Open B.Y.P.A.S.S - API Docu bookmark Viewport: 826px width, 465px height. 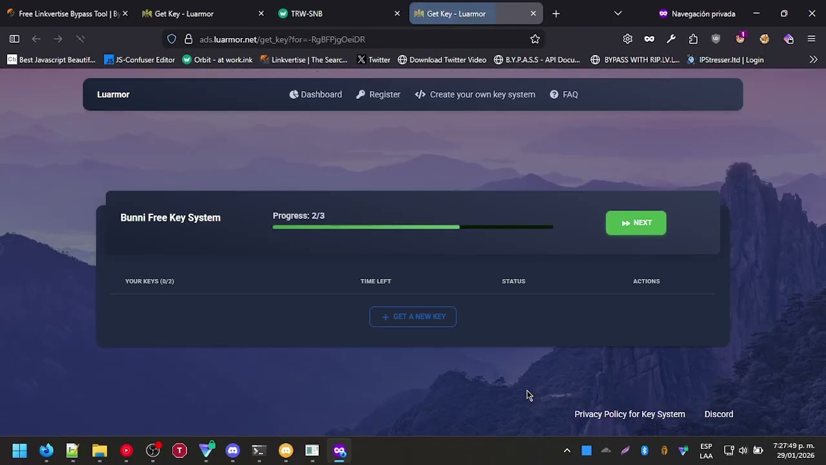point(537,59)
